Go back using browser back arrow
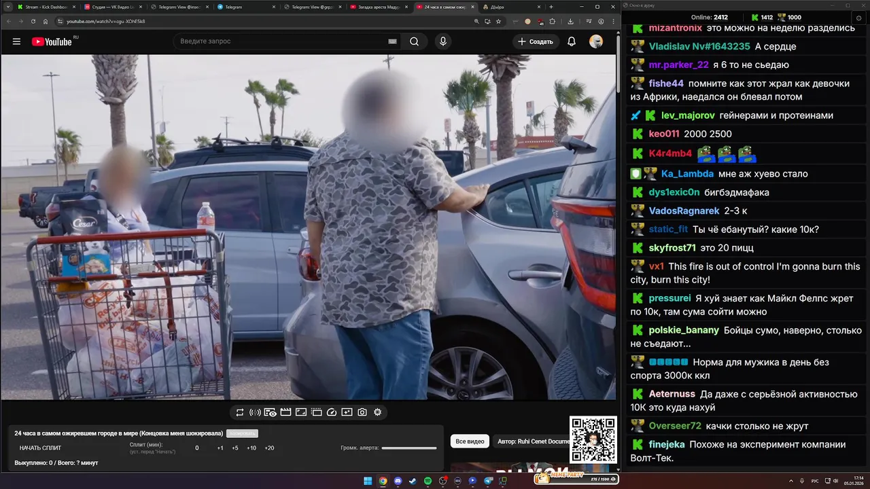 coord(10,21)
